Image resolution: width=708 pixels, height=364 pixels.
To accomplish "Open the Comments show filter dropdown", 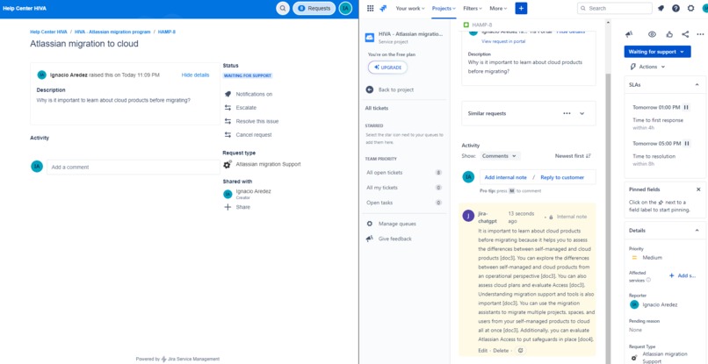I will (500, 156).
